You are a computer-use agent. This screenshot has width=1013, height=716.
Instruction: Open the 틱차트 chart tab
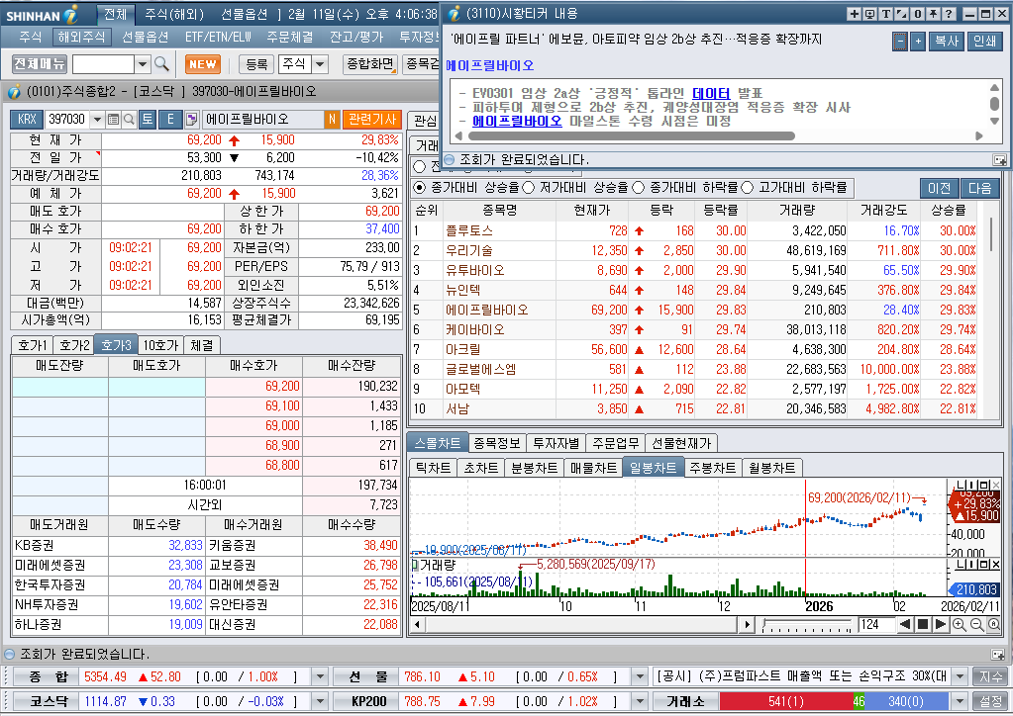point(433,468)
